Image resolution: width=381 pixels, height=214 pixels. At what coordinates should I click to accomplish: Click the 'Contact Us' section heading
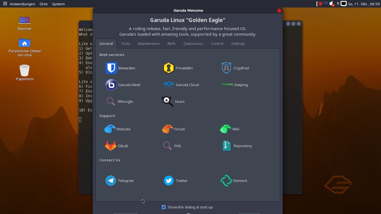point(110,160)
